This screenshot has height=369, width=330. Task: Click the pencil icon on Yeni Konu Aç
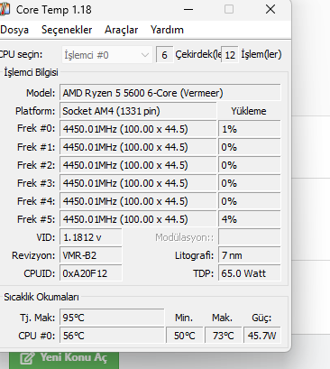click(x=27, y=358)
